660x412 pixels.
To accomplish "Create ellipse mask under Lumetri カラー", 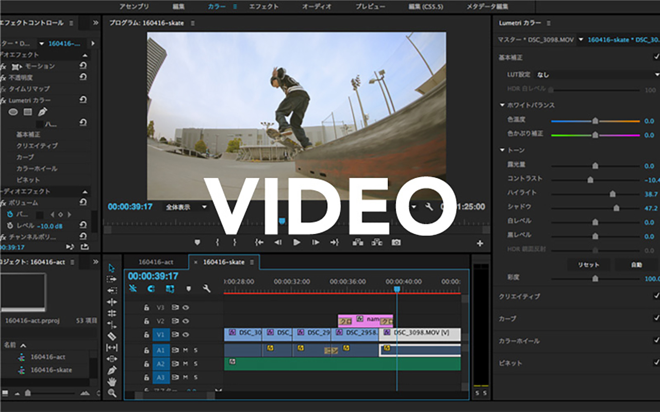I will point(13,112).
